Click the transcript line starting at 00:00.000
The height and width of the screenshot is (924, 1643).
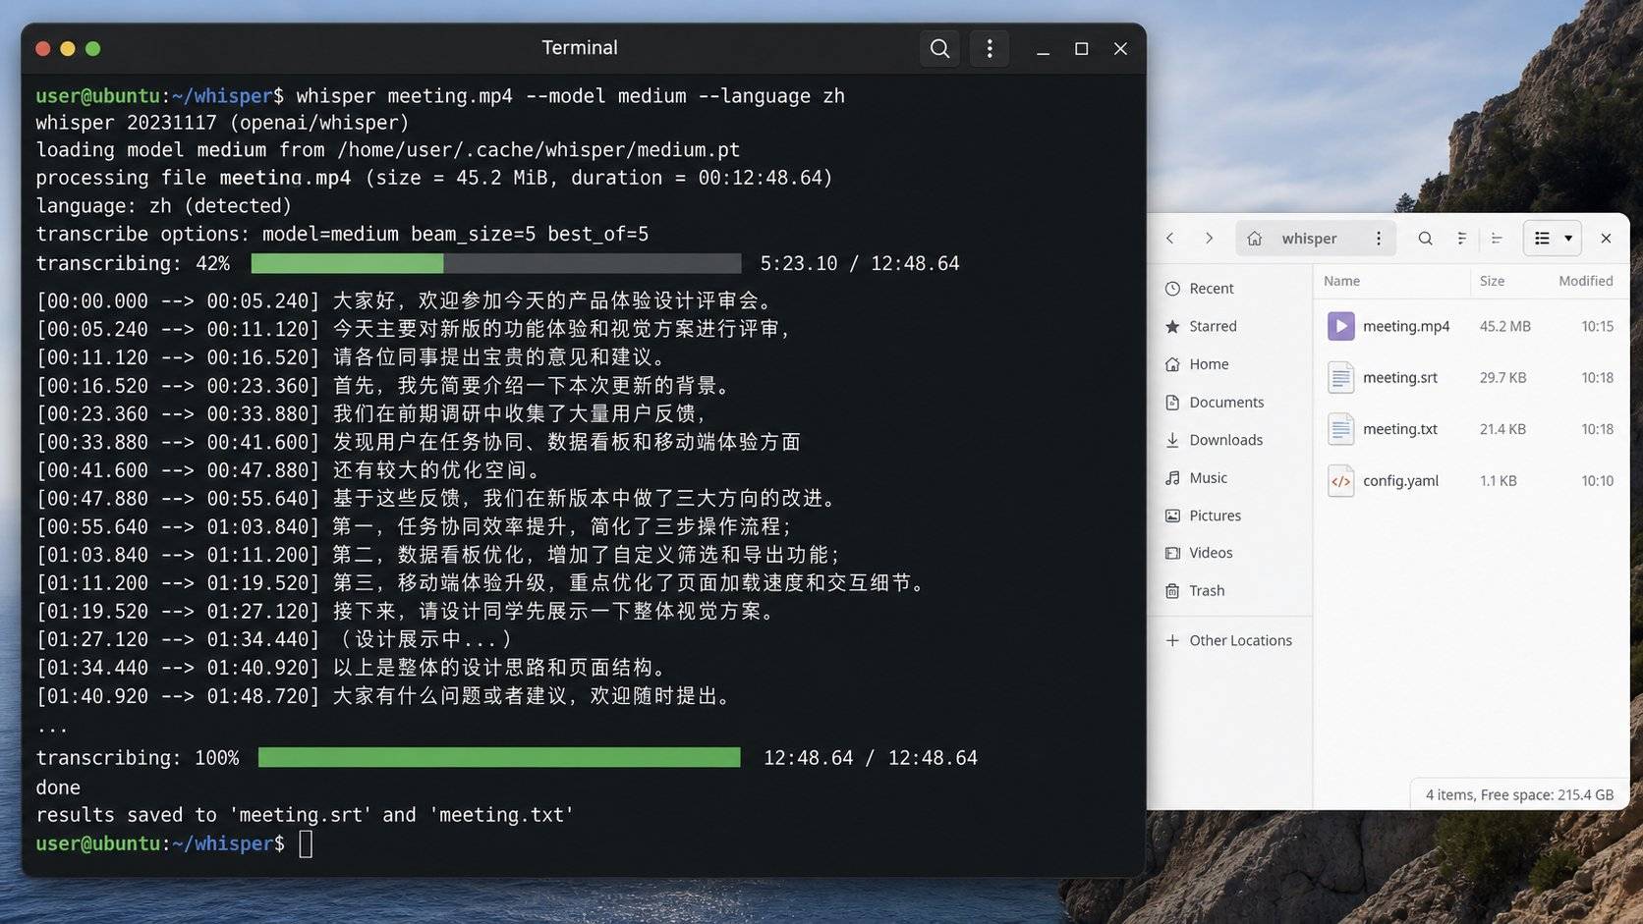(x=408, y=300)
